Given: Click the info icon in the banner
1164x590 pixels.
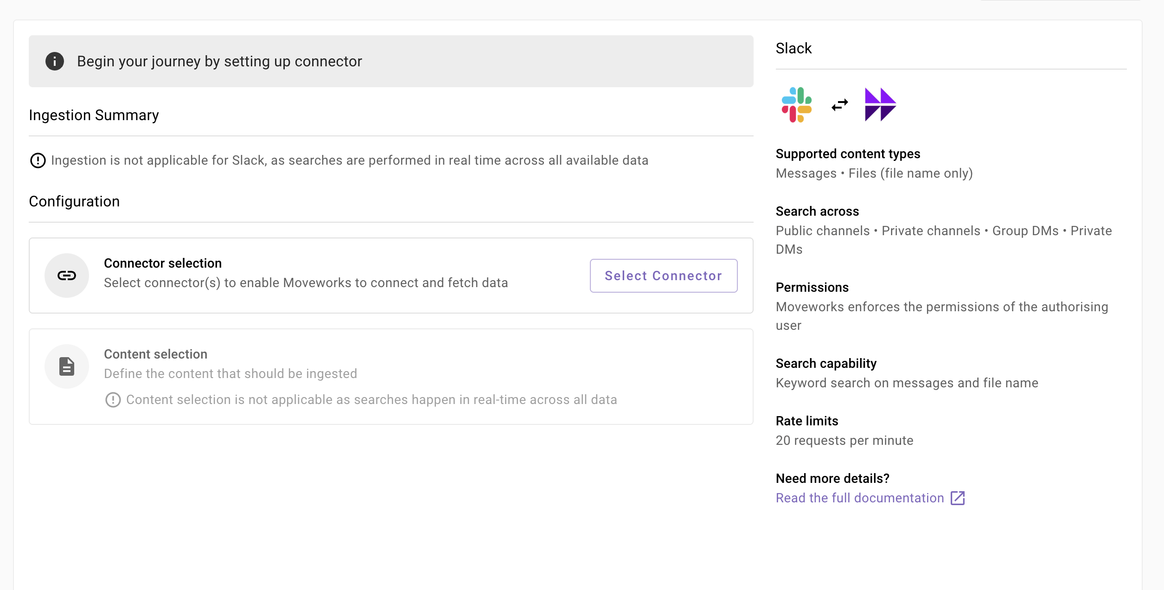Looking at the screenshot, I should (x=55, y=61).
